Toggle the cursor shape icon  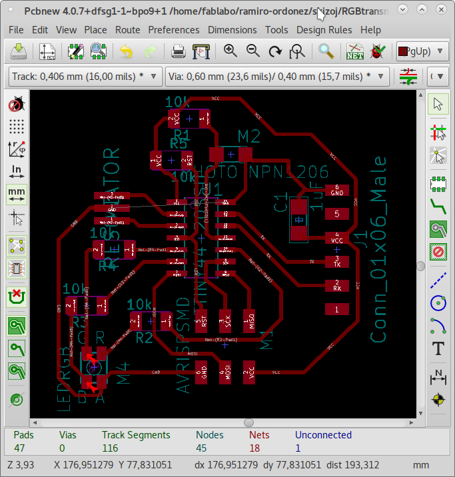click(x=17, y=217)
